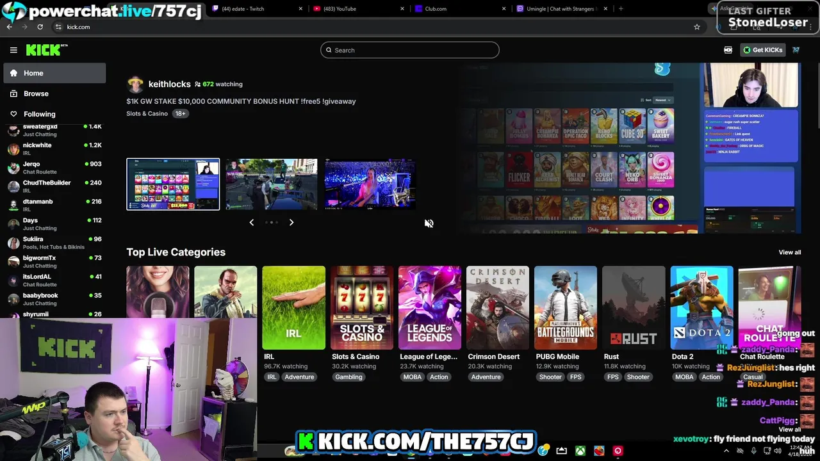Image resolution: width=820 pixels, height=461 pixels.
Task: Click the FPS tag under Rust
Action: (613, 377)
